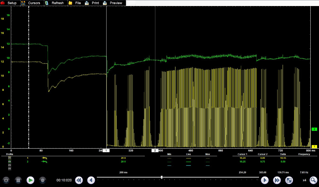The height and width of the screenshot is (187, 319).
Task: Toggle visibility eye for channel 1
Action: click(10, 158)
